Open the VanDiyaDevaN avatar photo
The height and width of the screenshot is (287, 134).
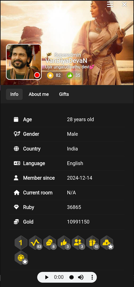(x=24, y=62)
